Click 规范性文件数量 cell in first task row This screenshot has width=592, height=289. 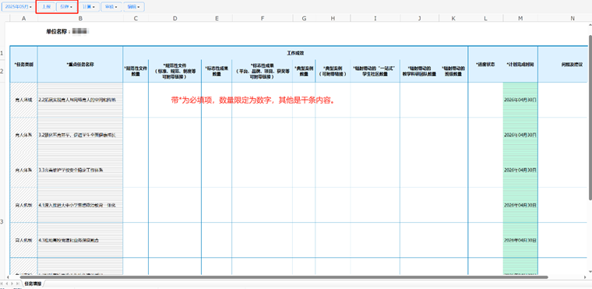pos(136,100)
